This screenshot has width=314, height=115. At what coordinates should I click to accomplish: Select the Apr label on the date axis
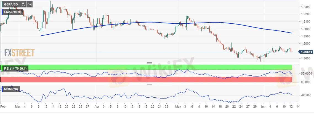pos(96,106)
